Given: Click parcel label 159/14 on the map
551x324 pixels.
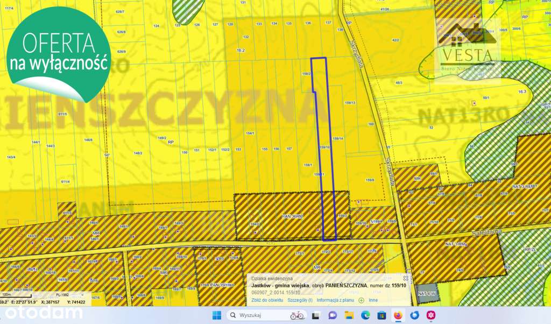Looking at the screenshot, I should (338, 139).
